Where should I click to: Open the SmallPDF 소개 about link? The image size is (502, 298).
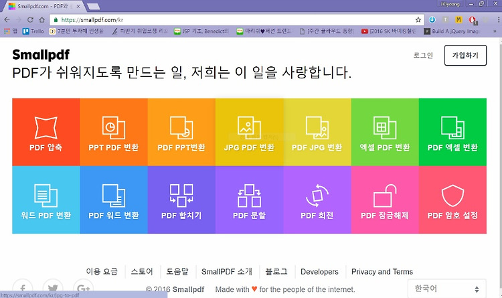[x=227, y=272]
